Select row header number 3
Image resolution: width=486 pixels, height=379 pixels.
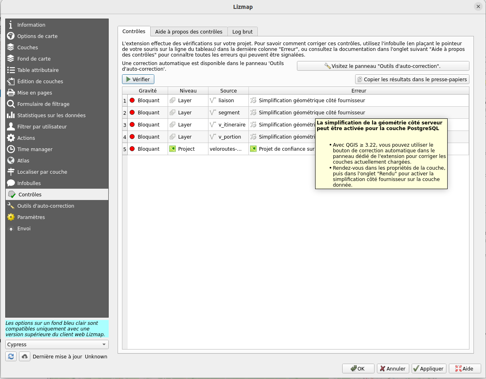click(125, 125)
